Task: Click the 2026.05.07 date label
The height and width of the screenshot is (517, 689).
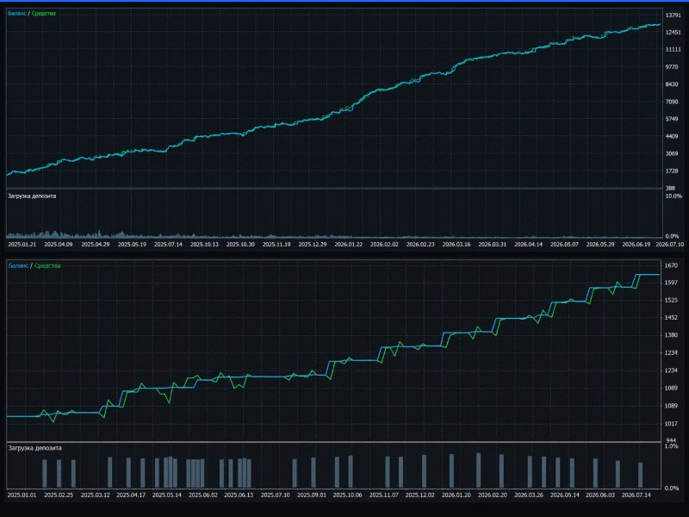Action: coord(564,245)
